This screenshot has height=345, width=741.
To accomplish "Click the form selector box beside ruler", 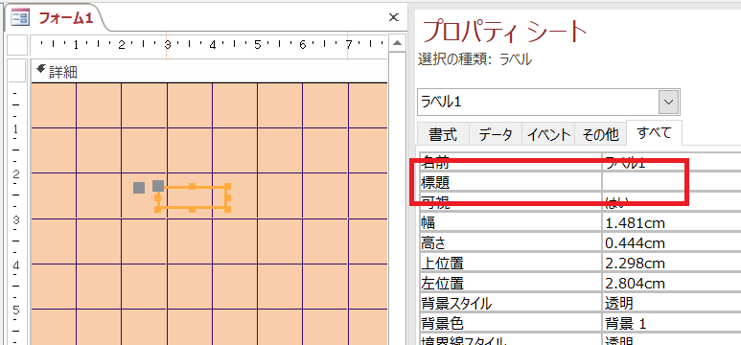I will (x=18, y=45).
